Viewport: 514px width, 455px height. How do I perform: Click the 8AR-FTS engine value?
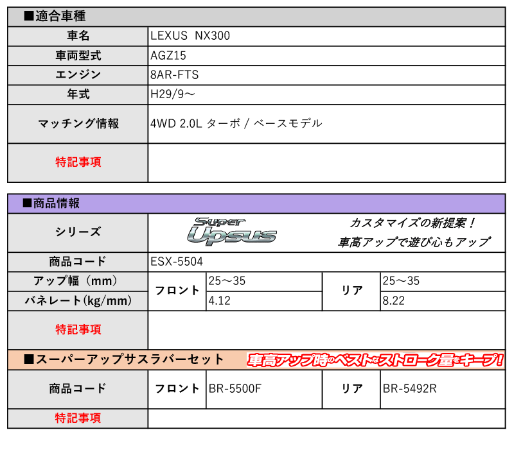[174, 75]
